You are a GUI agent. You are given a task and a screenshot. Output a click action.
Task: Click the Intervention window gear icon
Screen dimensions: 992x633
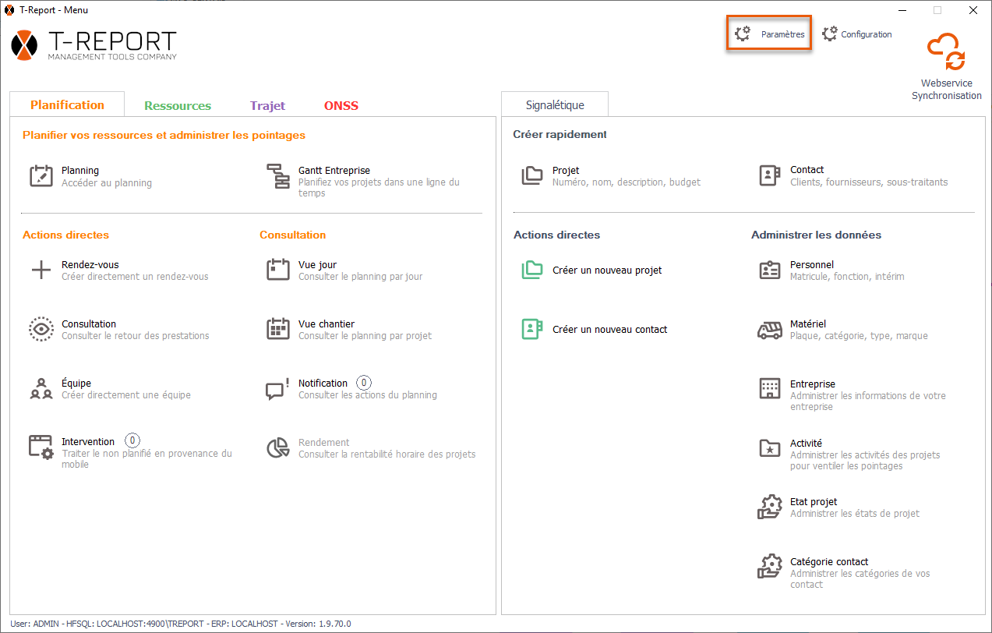(41, 447)
